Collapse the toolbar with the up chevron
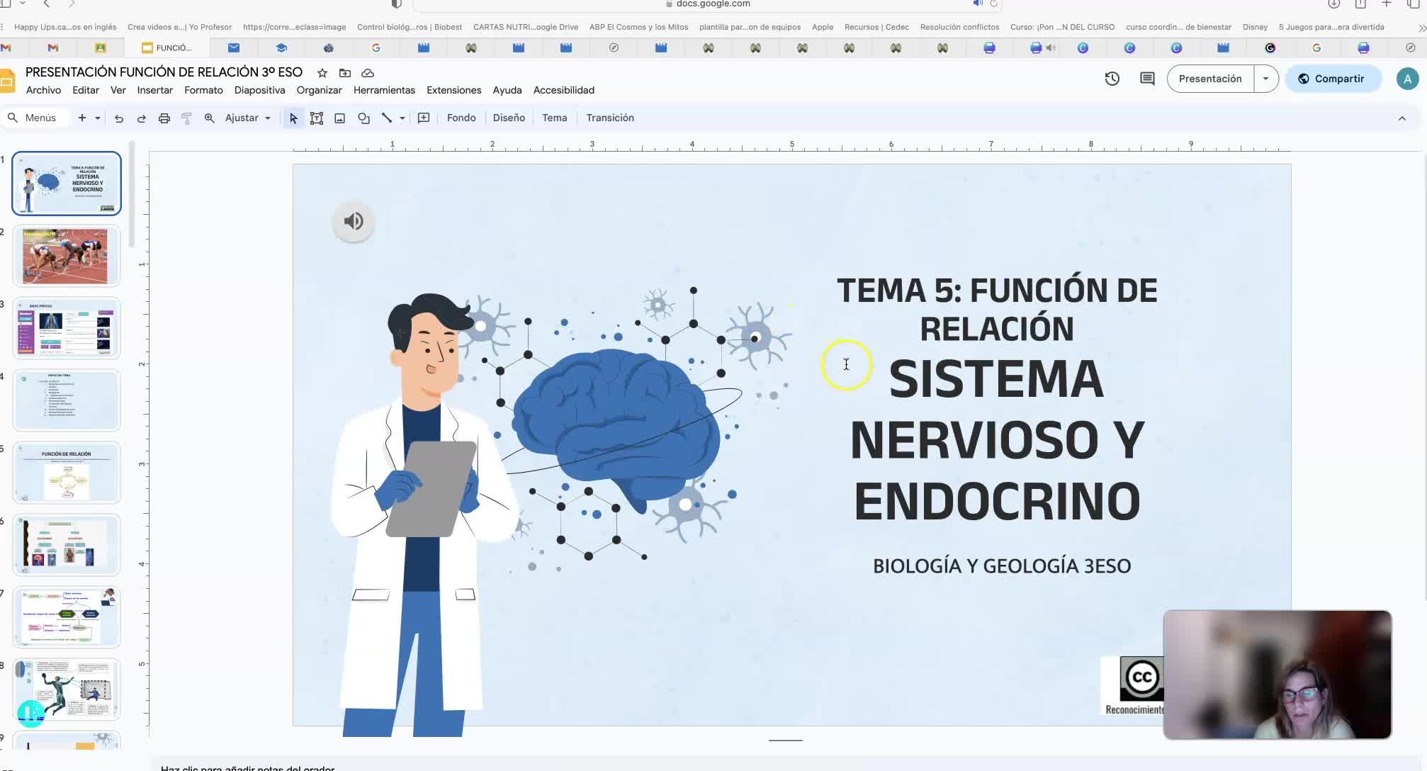Screen dimensions: 1427x771 (x=1401, y=118)
